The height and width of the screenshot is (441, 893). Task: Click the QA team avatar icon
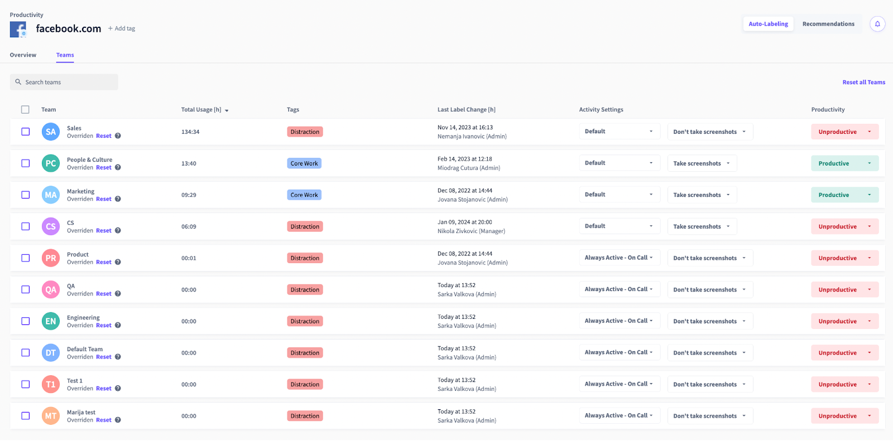click(x=51, y=290)
